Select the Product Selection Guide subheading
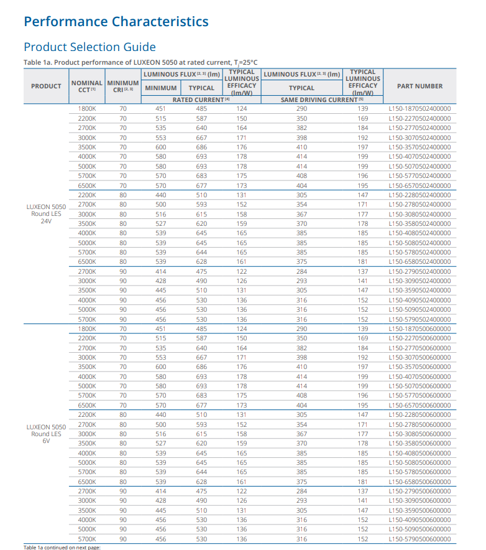The image size is (486, 550). [x=89, y=47]
